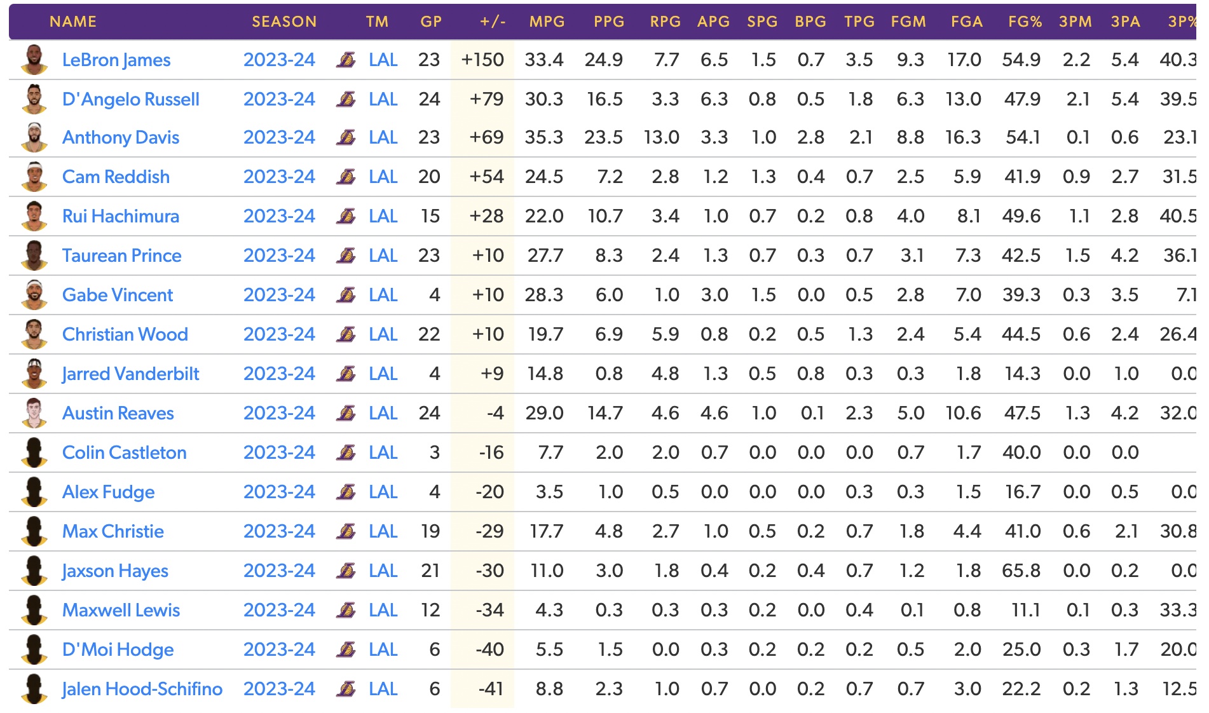The height and width of the screenshot is (713, 1209).
Task: Click Austin Reaves's headshot avatar
Action: (x=34, y=413)
